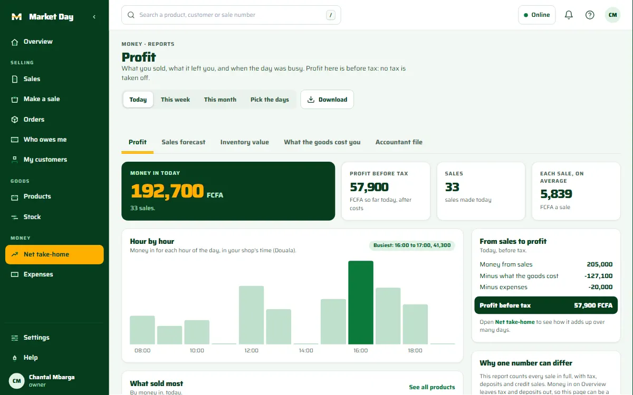Click the Money in today 192,700 card
The height and width of the screenshot is (395, 633).
(228, 191)
